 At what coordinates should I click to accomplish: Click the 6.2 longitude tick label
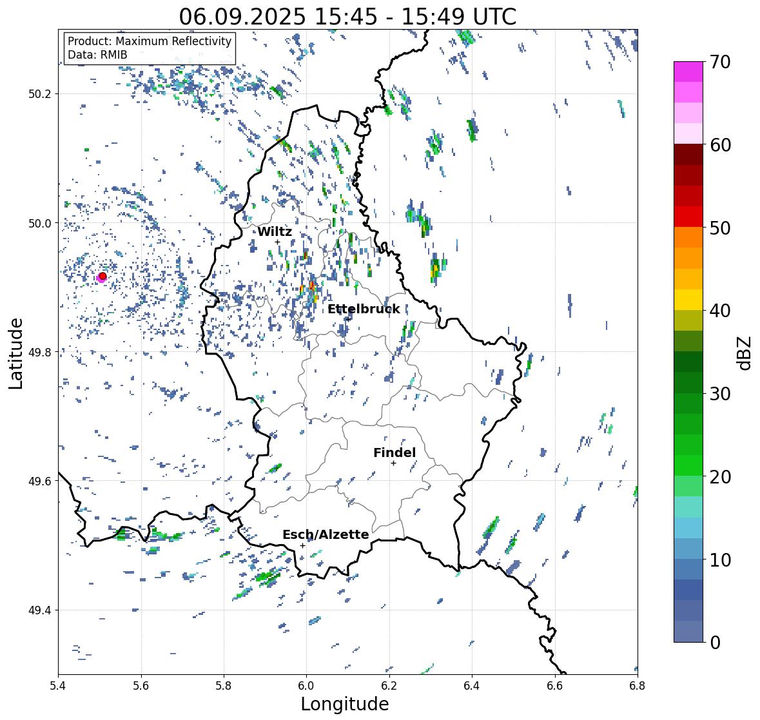[x=389, y=686]
